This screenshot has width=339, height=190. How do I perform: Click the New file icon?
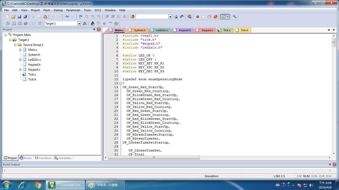pyautogui.click(x=7, y=17)
